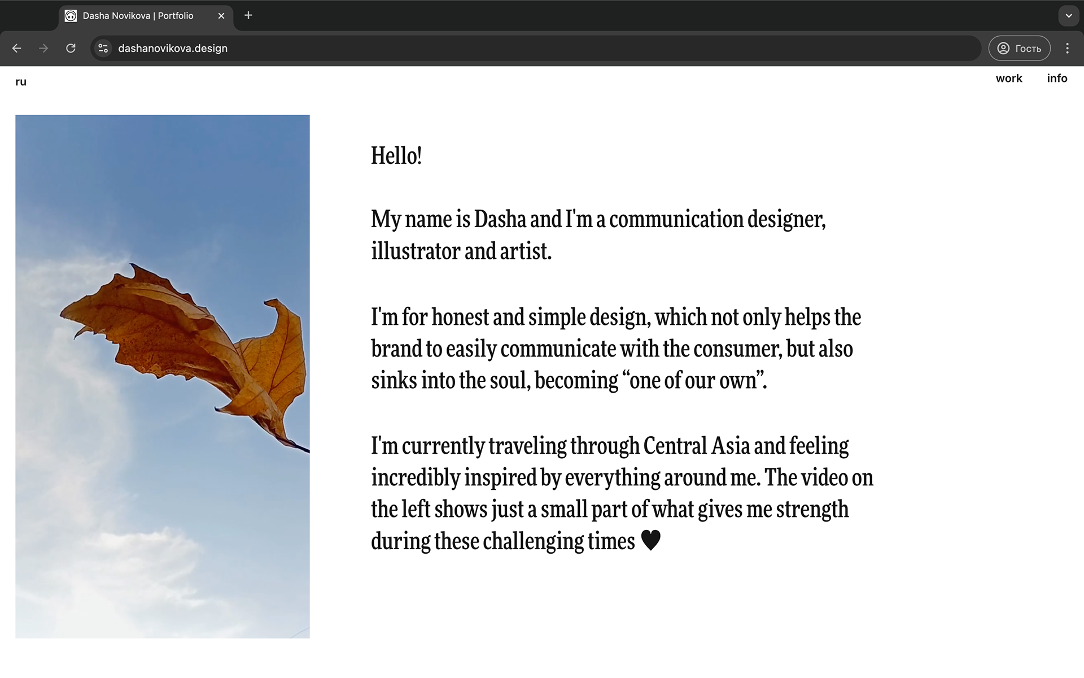Open site information icon in address bar
This screenshot has width=1084, height=678.
click(103, 49)
